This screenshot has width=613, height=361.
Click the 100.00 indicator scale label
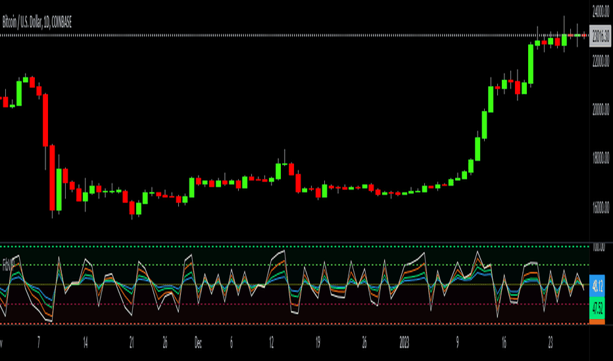point(599,247)
